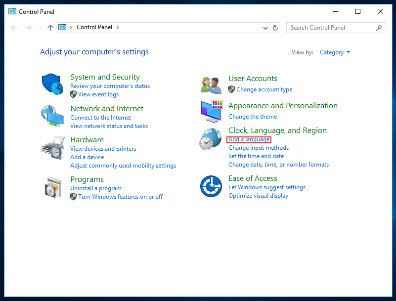
Task: Click the Add a language link
Action: (249, 139)
